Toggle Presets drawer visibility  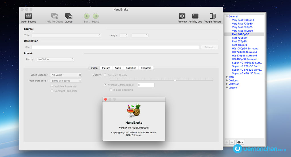(x=213, y=16)
